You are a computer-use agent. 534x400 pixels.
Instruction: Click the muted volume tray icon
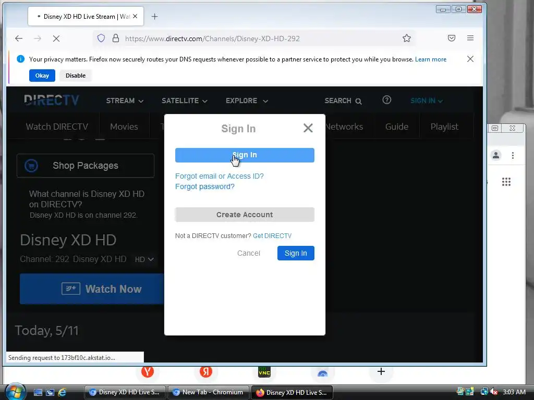[494, 392]
